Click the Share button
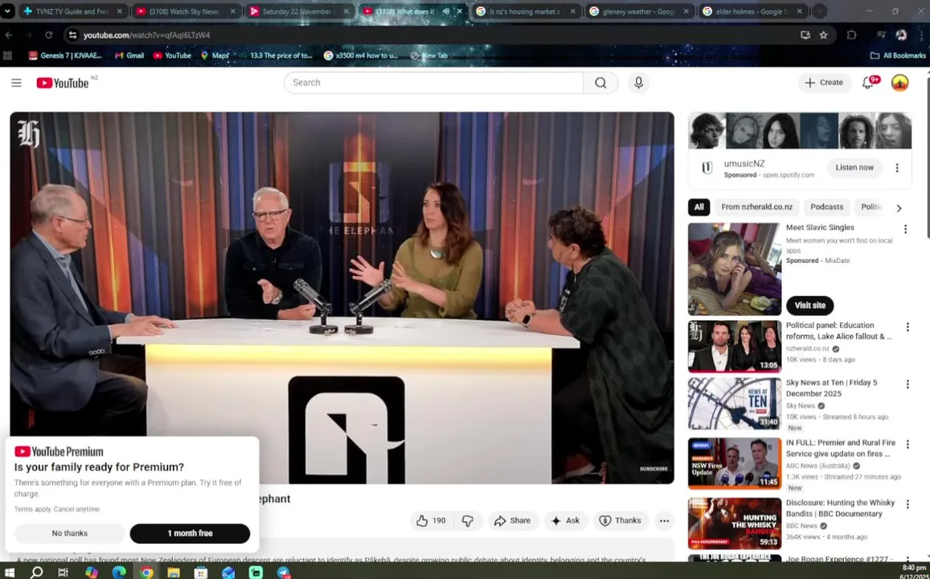 click(x=513, y=521)
